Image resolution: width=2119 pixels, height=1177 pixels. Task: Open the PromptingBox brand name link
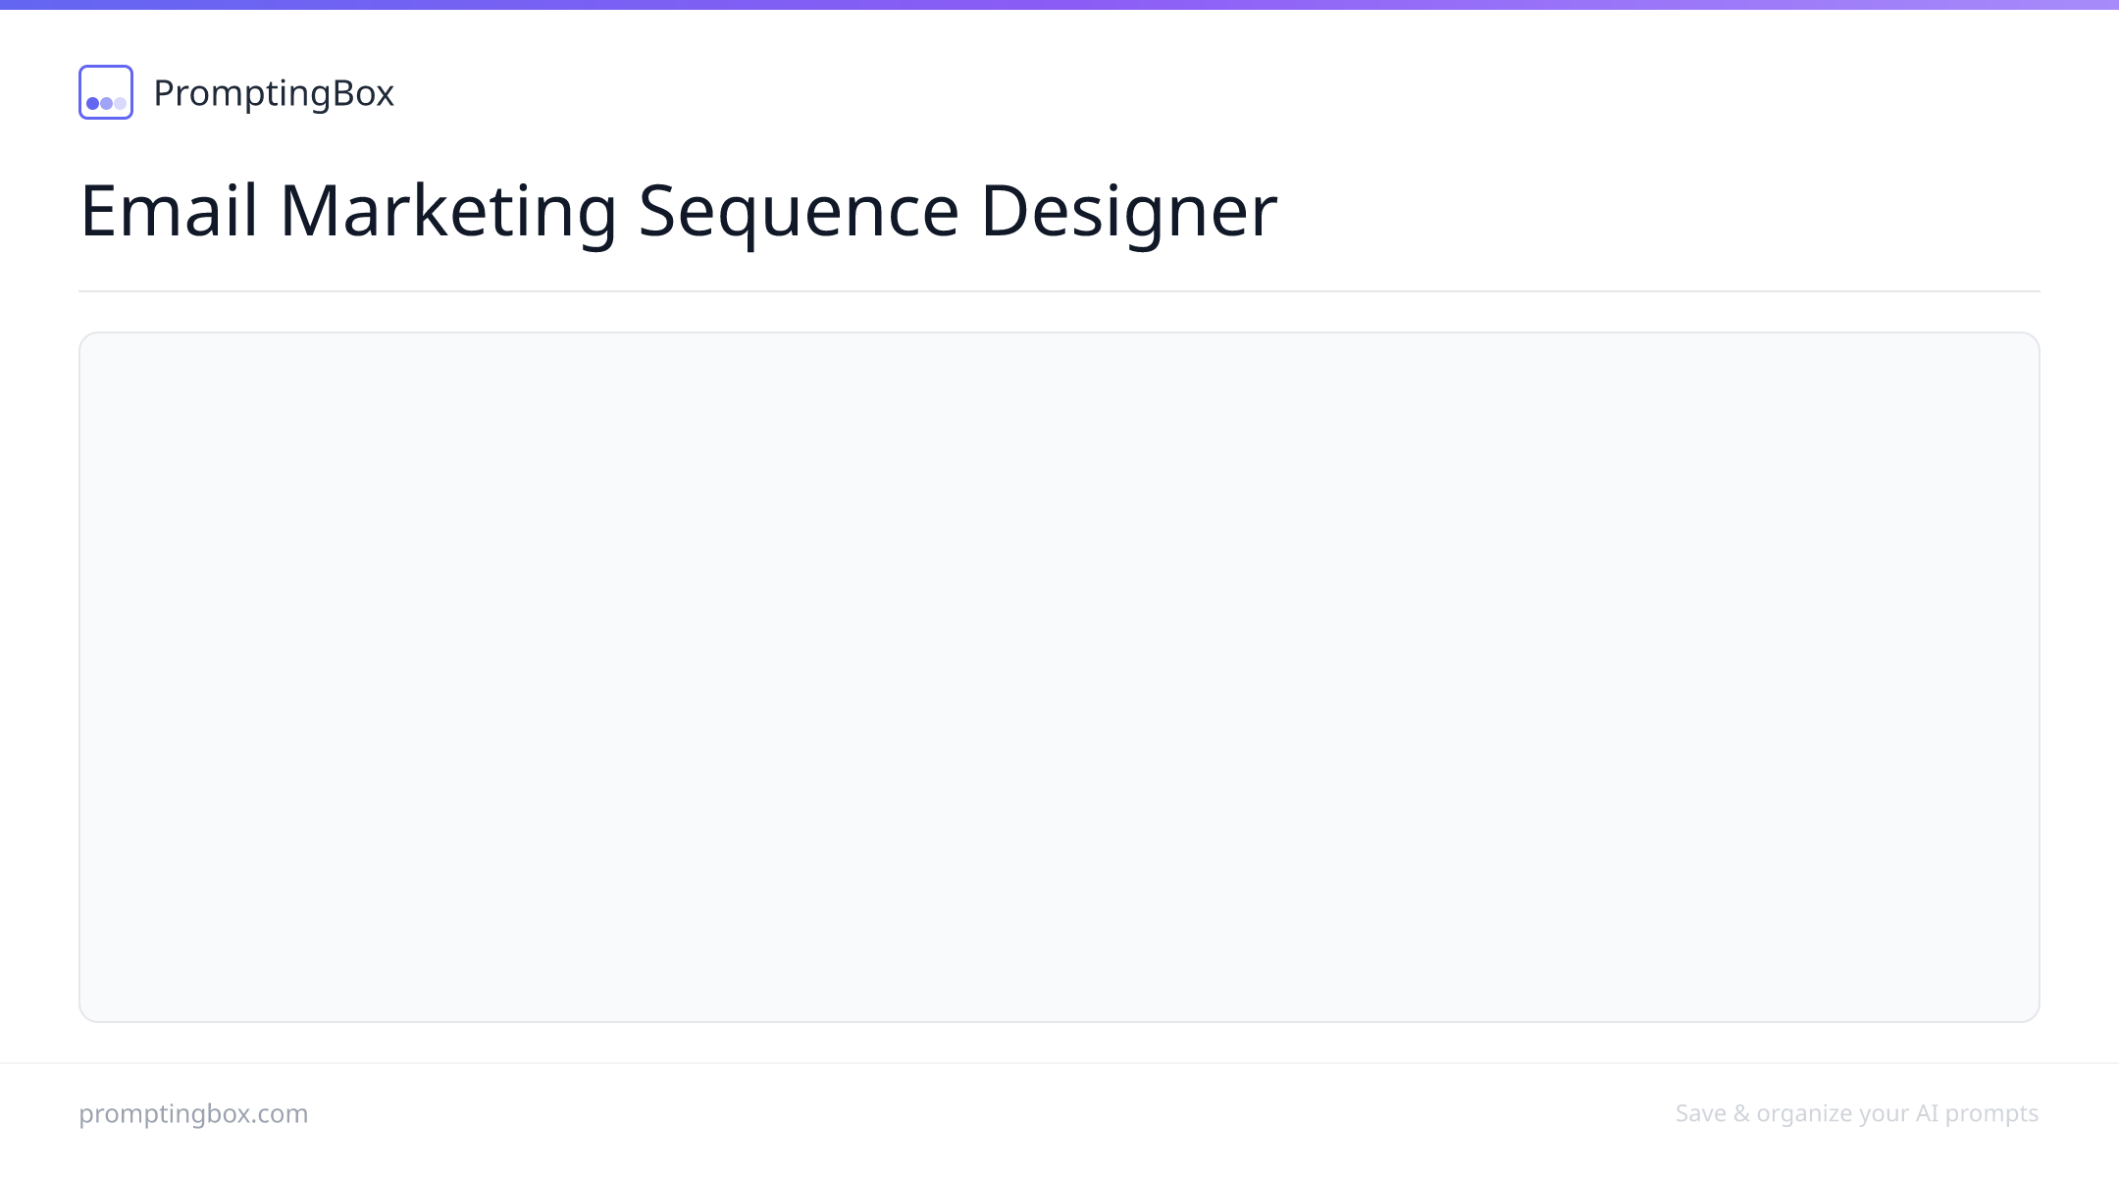pyautogui.click(x=274, y=93)
